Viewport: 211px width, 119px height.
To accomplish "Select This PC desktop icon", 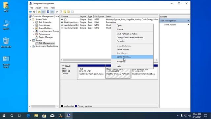I will tap(6, 25).
